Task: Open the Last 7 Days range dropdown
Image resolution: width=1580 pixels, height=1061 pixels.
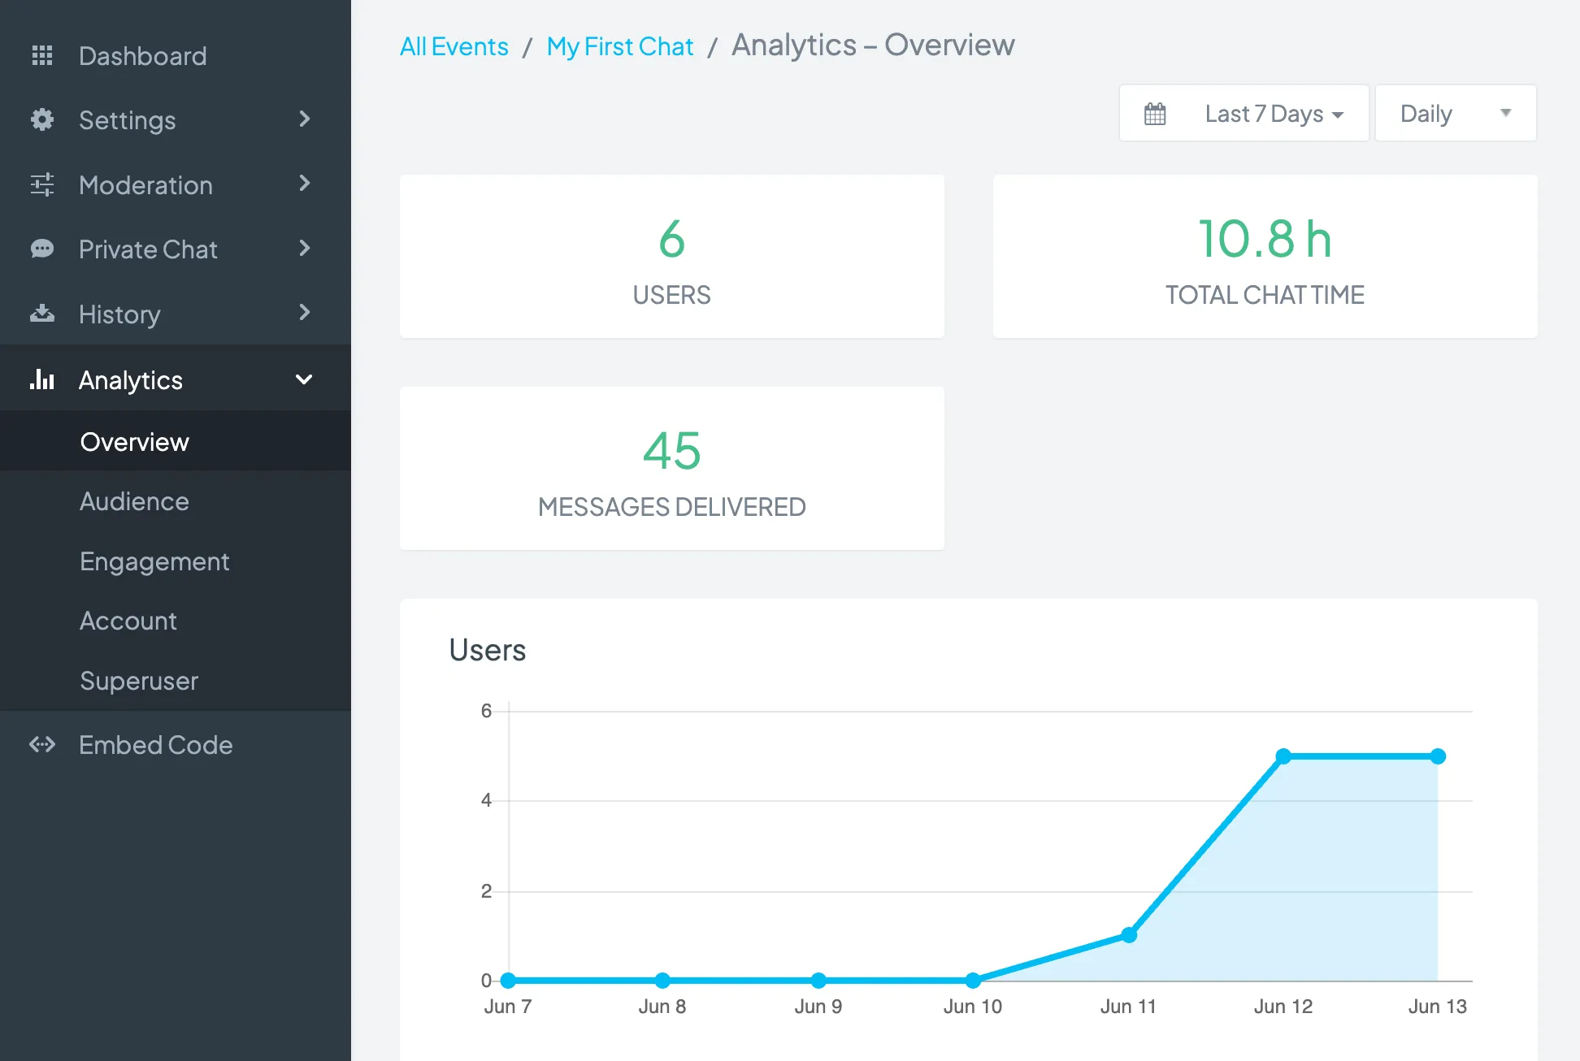Action: point(1244,113)
